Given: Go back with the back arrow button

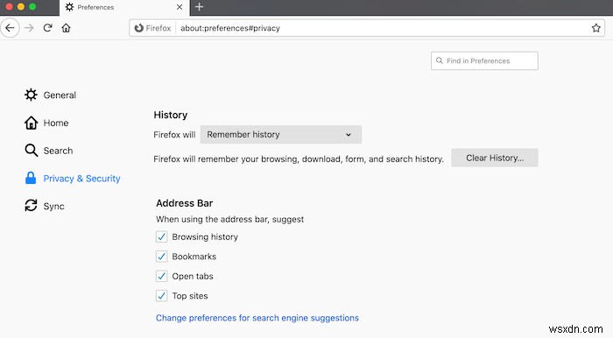Looking at the screenshot, I should click(x=10, y=28).
